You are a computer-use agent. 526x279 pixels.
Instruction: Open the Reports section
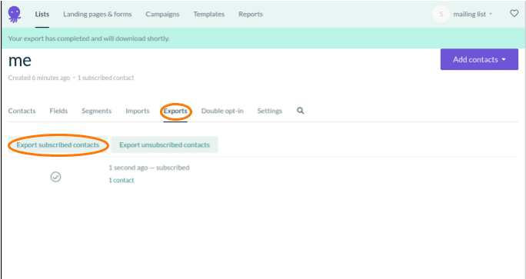251,14
